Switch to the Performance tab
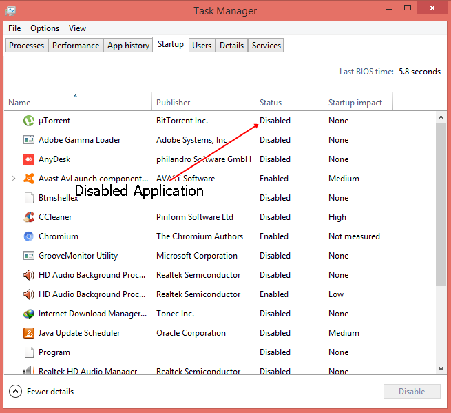 coord(76,46)
